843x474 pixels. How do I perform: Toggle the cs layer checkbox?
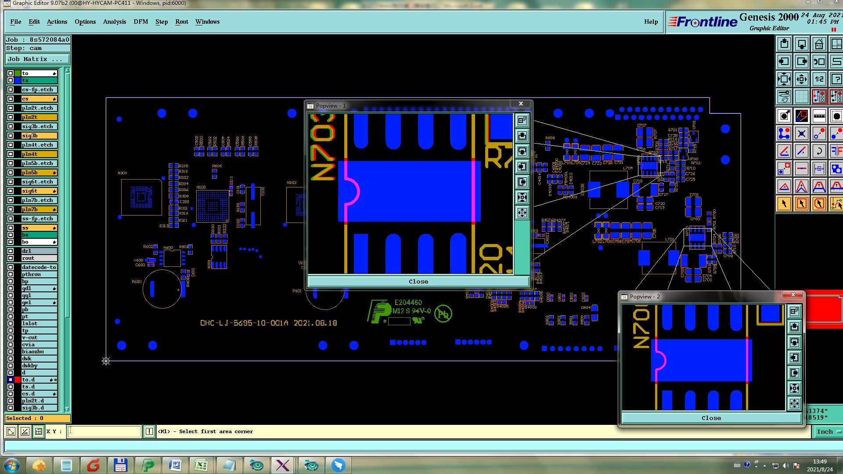pos(11,99)
